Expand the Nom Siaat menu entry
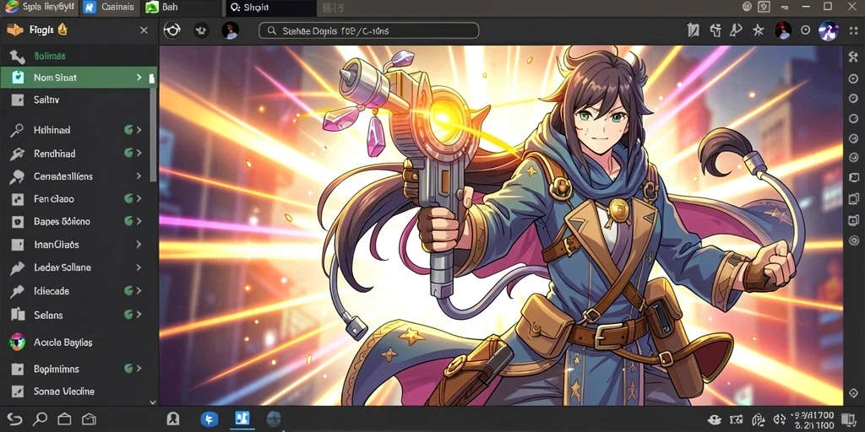Viewport: 865px width, 432px height. point(79,78)
